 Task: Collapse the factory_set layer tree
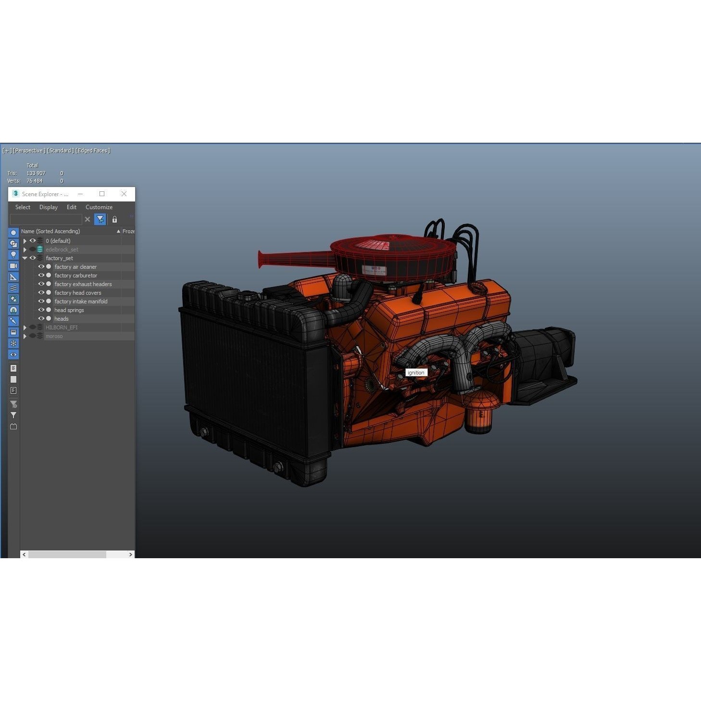[25, 258]
